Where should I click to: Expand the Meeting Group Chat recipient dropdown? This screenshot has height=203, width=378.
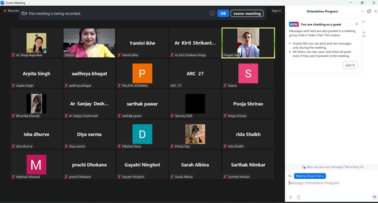pos(310,176)
